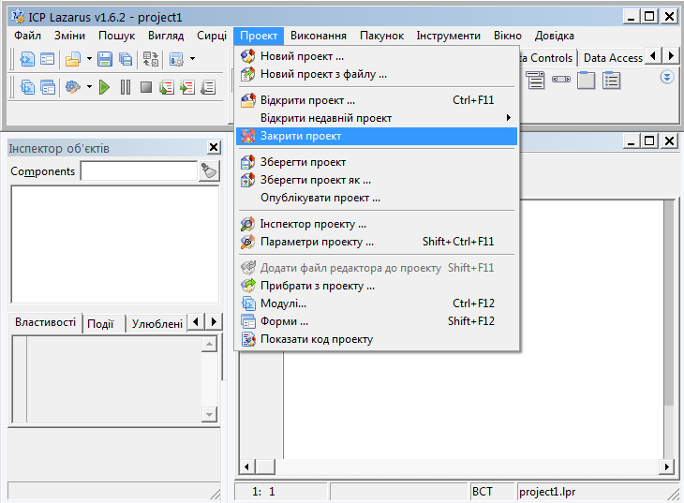Select Закрити проект menu item
684x503 pixels.
pos(377,136)
